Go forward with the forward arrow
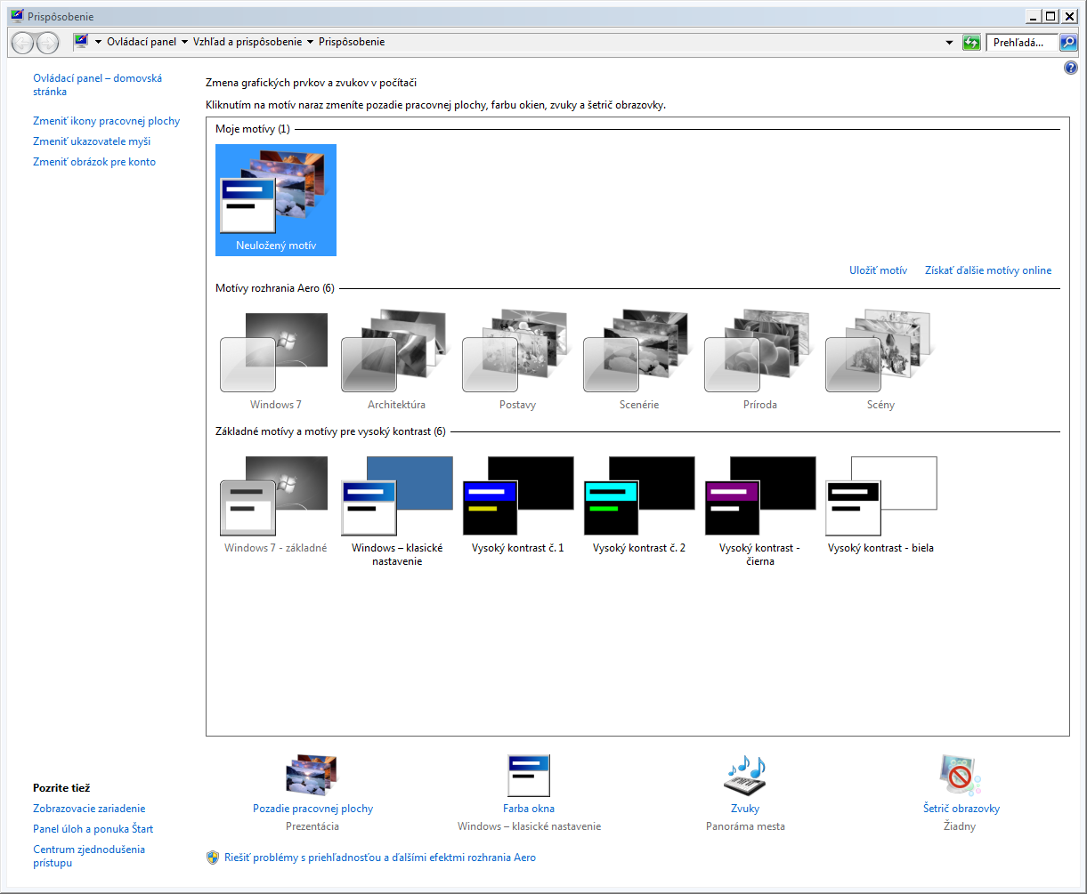 47,42
